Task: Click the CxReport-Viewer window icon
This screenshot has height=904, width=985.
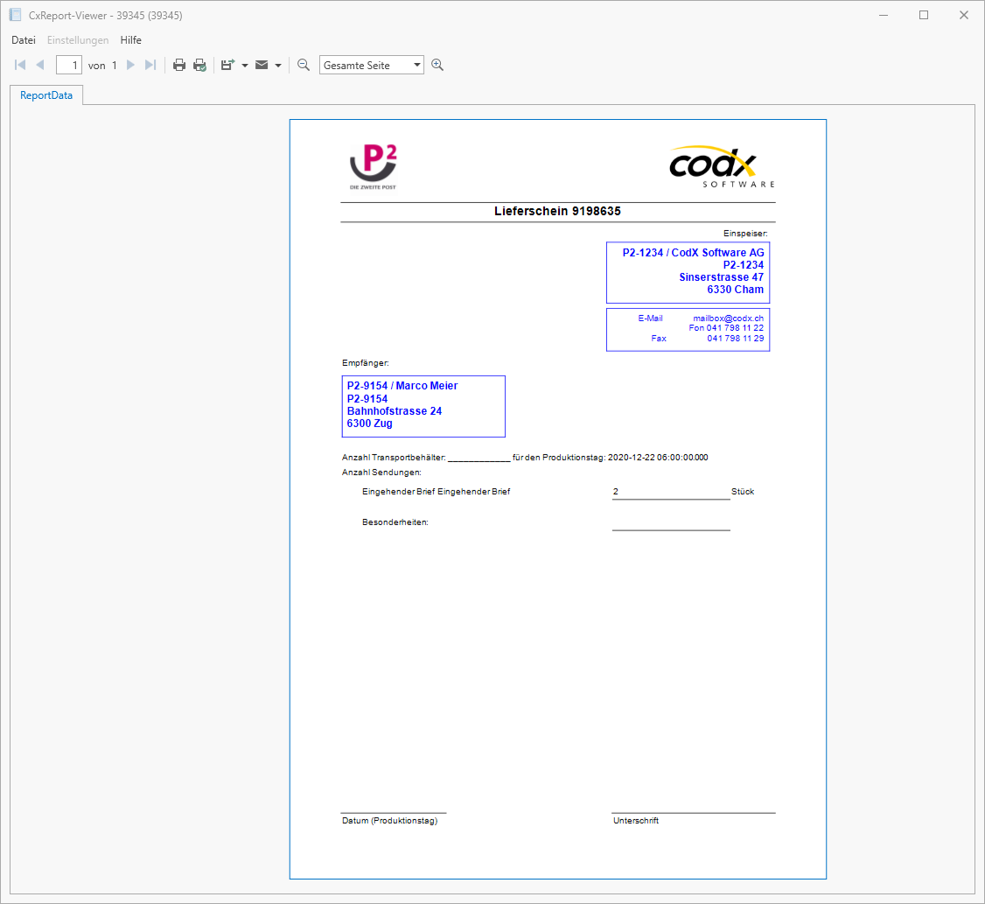Action: [x=13, y=15]
